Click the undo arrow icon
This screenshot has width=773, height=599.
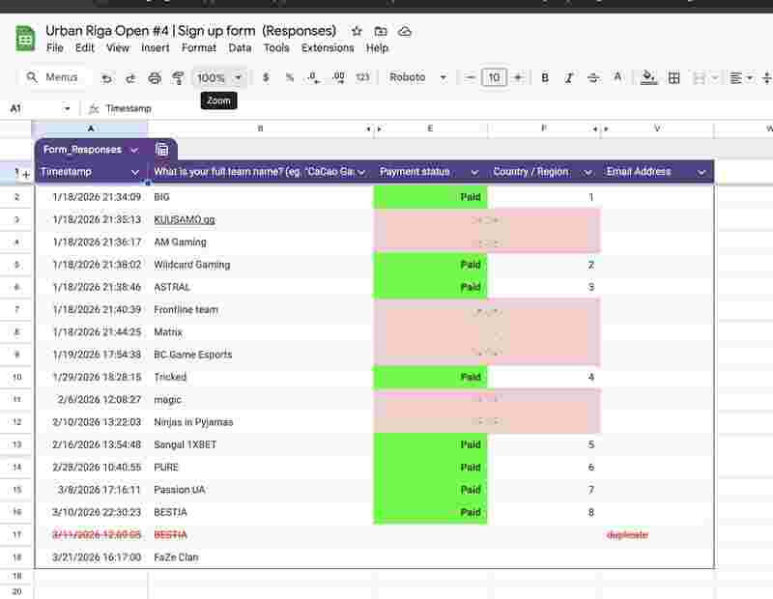[106, 78]
